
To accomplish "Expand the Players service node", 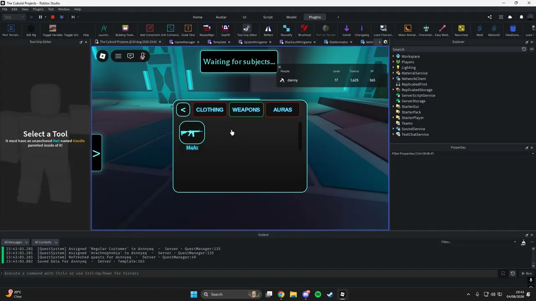I will [393, 62].
